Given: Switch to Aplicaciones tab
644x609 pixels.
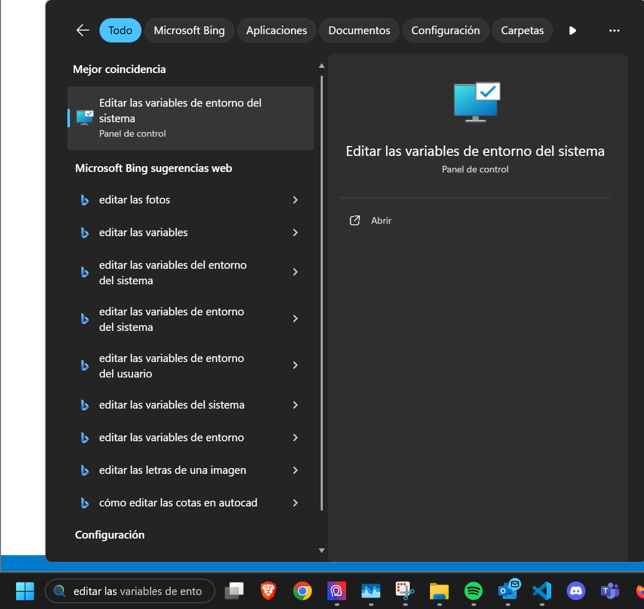Looking at the screenshot, I should click(x=277, y=31).
